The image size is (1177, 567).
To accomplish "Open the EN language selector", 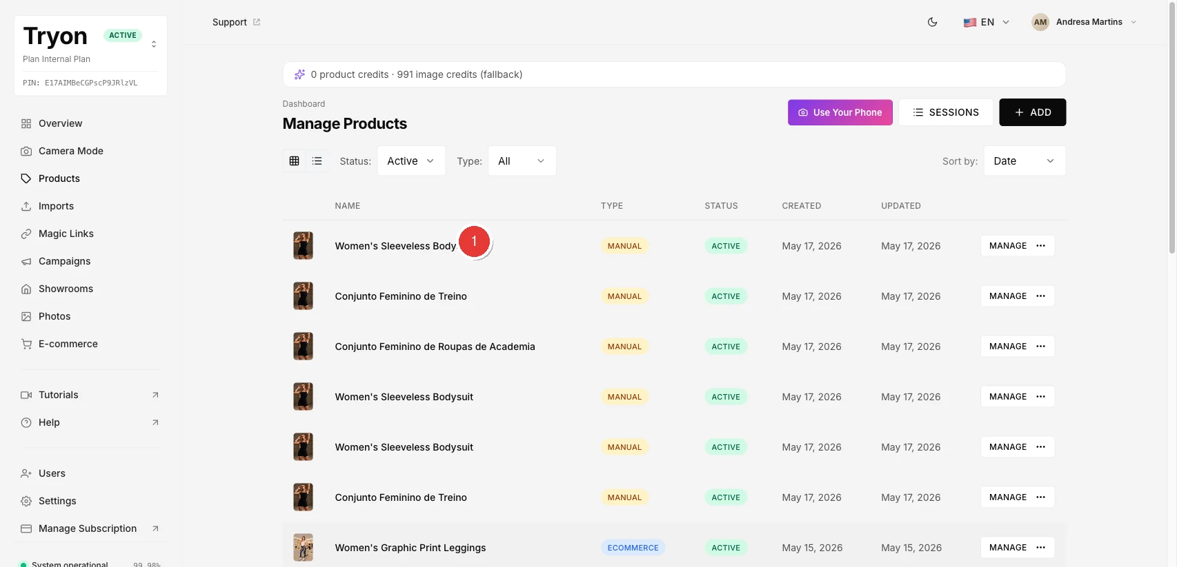I will 987,22.
